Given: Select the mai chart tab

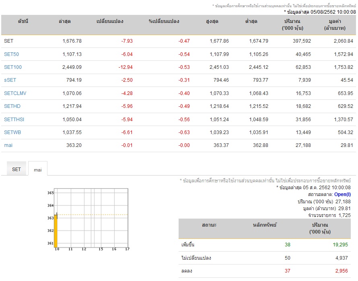Looking at the screenshot, I should point(38,170).
